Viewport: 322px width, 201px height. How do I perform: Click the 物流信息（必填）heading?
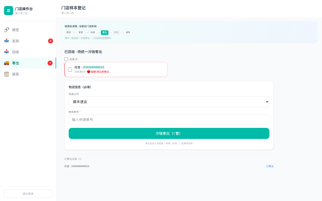click(80, 87)
